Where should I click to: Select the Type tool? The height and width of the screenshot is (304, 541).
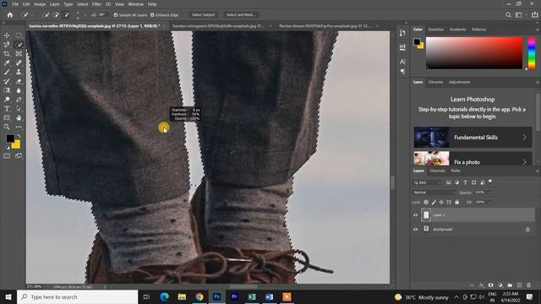[x=7, y=109]
